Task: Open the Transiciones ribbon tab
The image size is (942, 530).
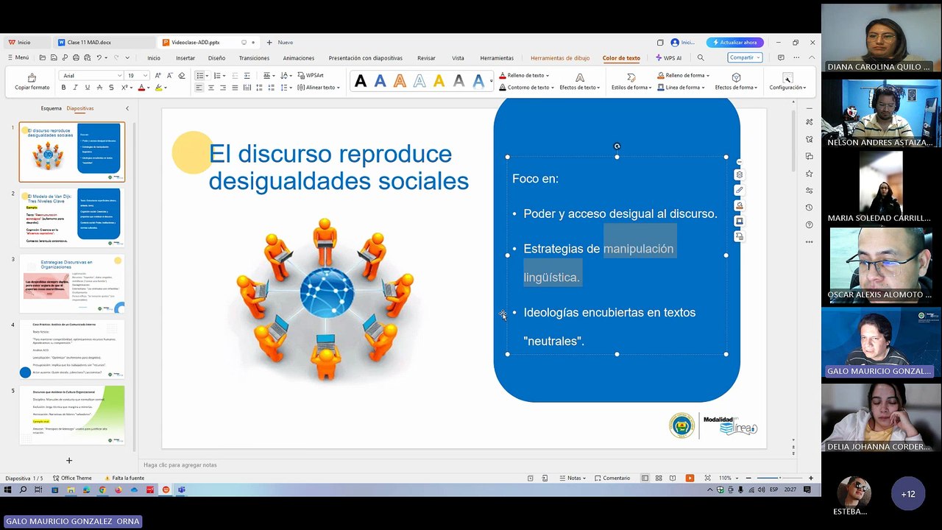Action: tap(254, 58)
